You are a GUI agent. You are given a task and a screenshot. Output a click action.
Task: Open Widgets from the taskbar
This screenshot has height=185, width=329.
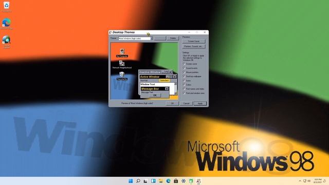point(153,181)
